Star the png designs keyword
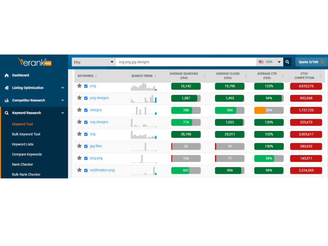This screenshot has height=246, width=328. (x=79, y=98)
